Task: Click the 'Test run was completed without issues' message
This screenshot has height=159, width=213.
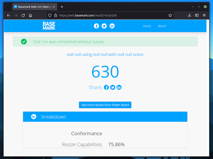Action: [68, 42]
